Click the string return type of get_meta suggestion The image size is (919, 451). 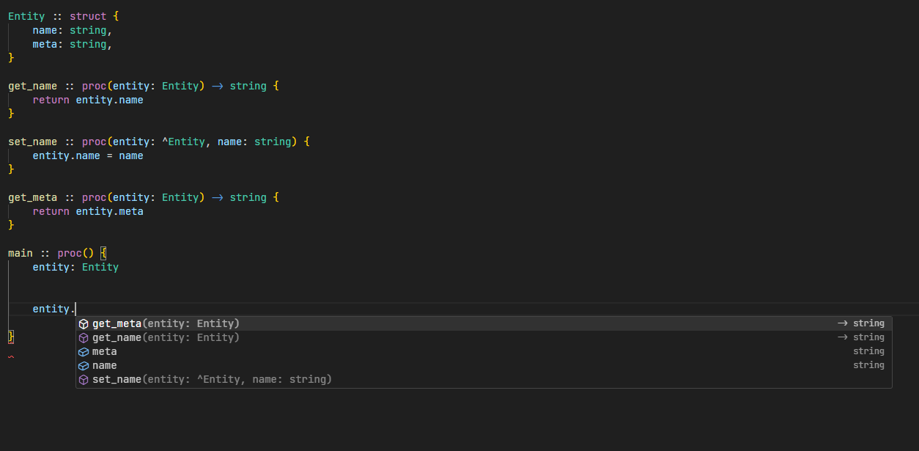point(868,323)
